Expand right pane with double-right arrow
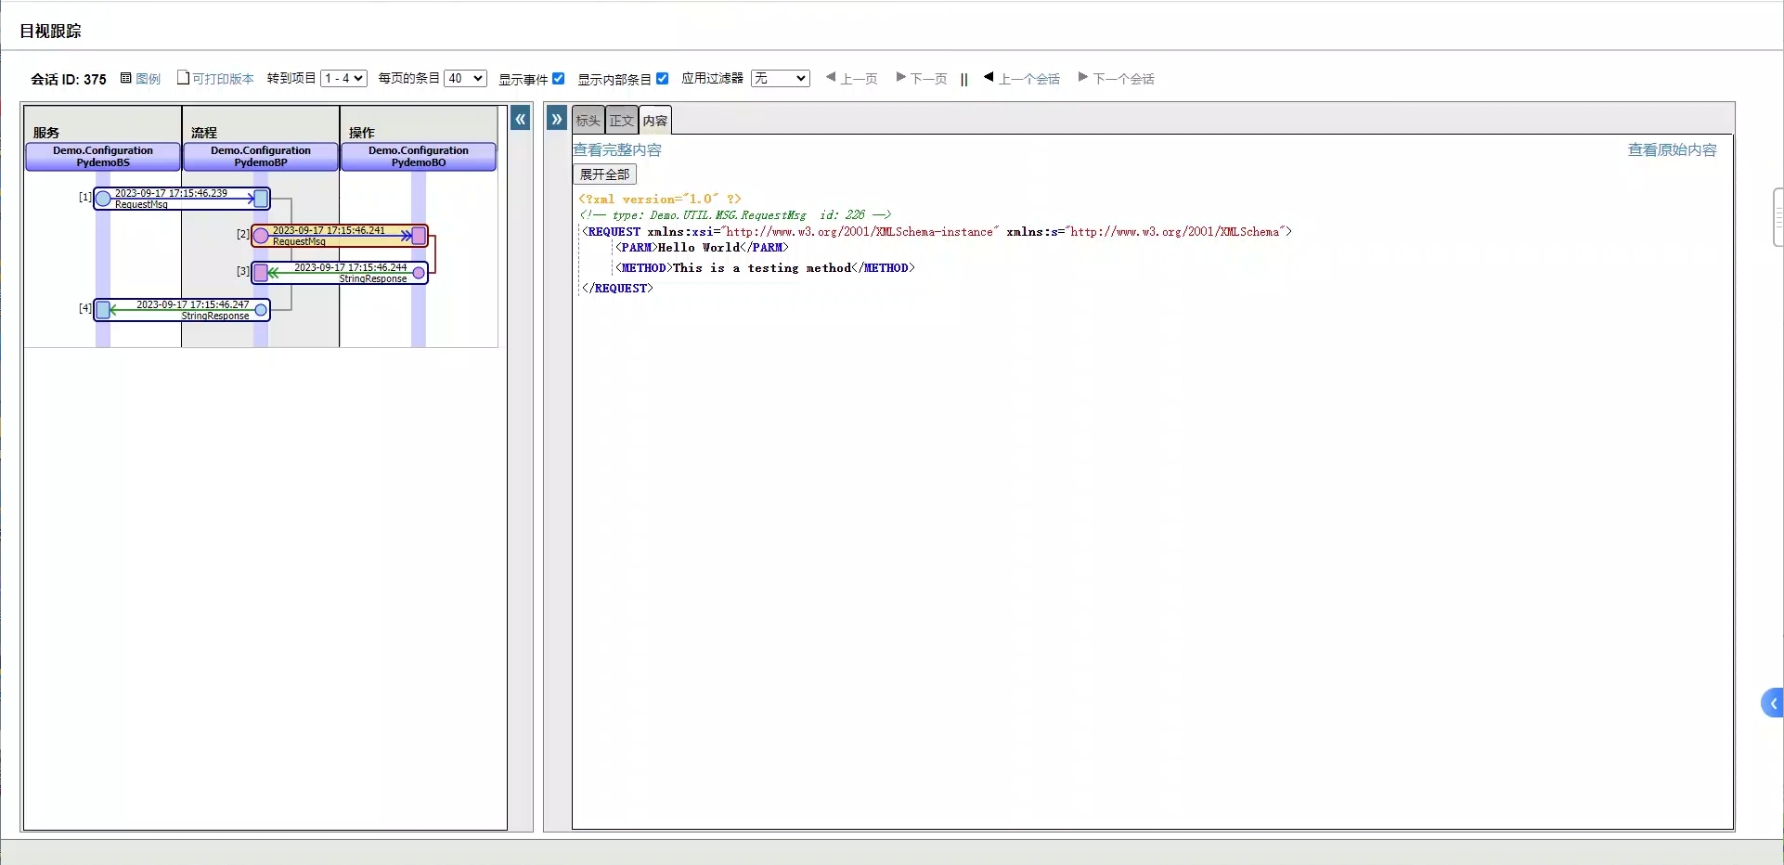Image resolution: width=1784 pixels, height=865 pixels. (557, 119)
